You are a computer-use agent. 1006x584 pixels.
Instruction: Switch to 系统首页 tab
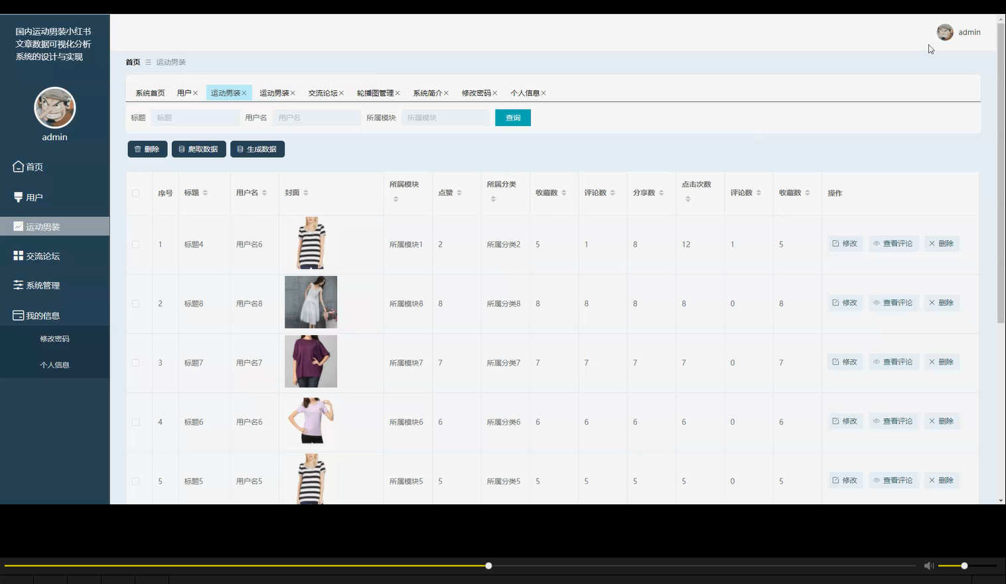point(150,93)
